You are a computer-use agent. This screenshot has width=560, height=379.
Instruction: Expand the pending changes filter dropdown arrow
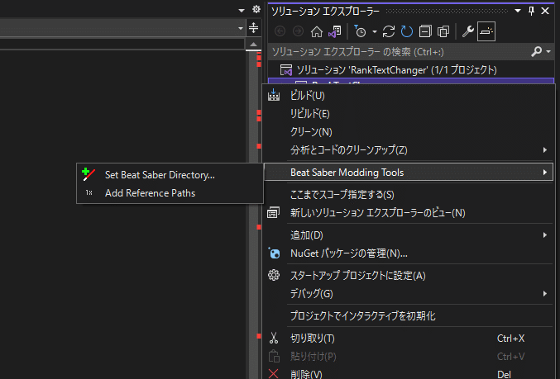(375, 31)
